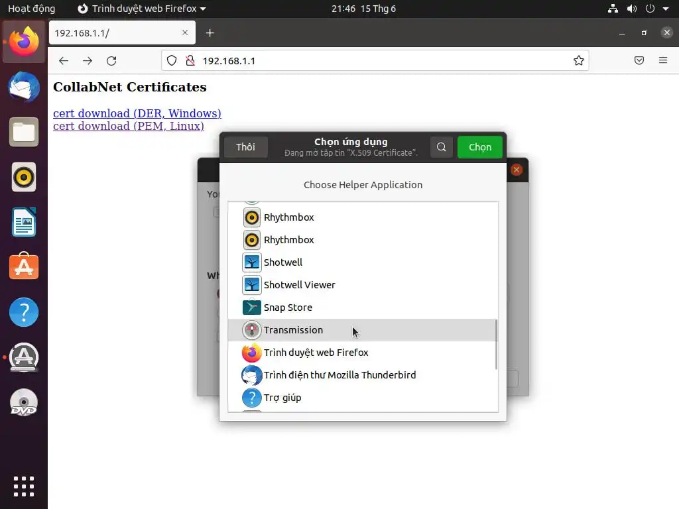Image resolution: width=679 pixels, height=509 pixels.
Task: Select Trình điện thư Mozilla Thunderbird entry
Action: [x=363, y=375]
